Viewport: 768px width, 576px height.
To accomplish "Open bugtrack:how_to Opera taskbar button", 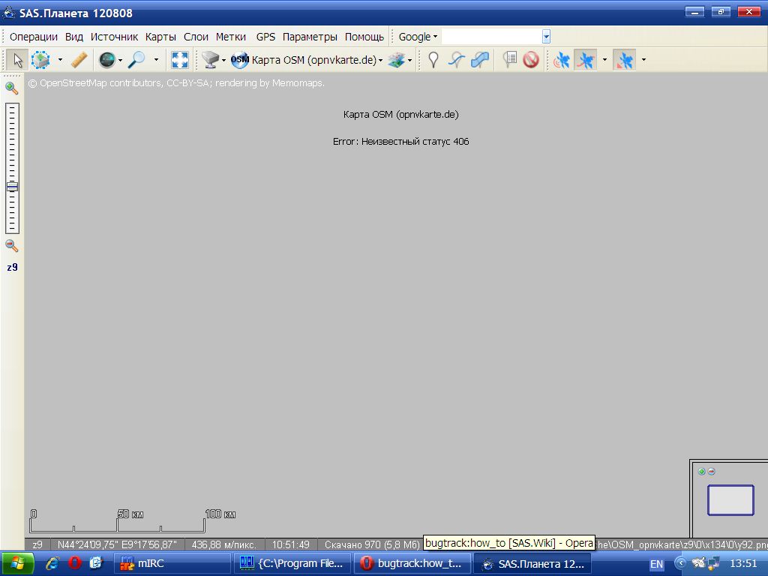I will pyautogui.click(x=413, y=563).
